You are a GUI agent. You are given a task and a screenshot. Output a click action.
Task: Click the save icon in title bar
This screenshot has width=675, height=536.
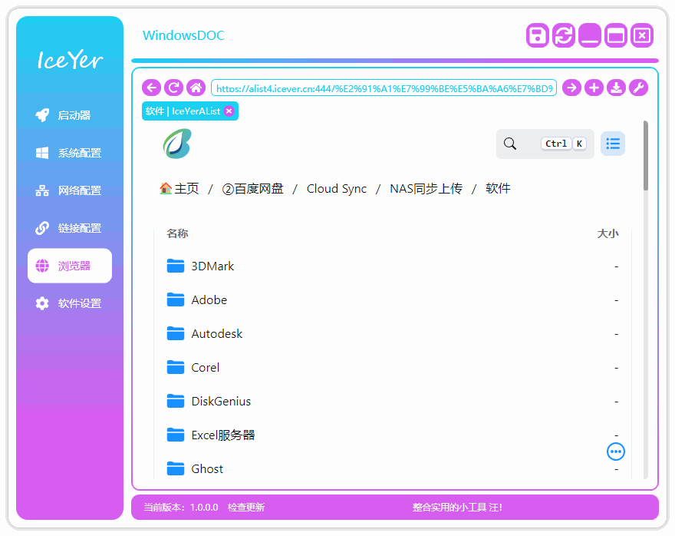point(537,35)
